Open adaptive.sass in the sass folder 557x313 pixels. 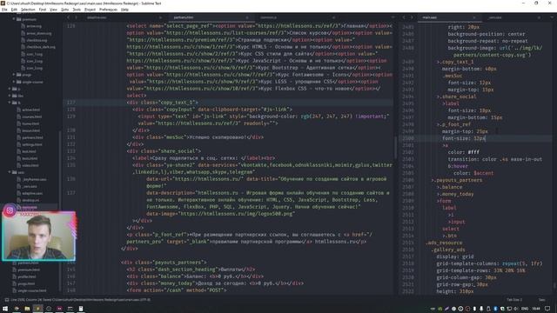32,193
